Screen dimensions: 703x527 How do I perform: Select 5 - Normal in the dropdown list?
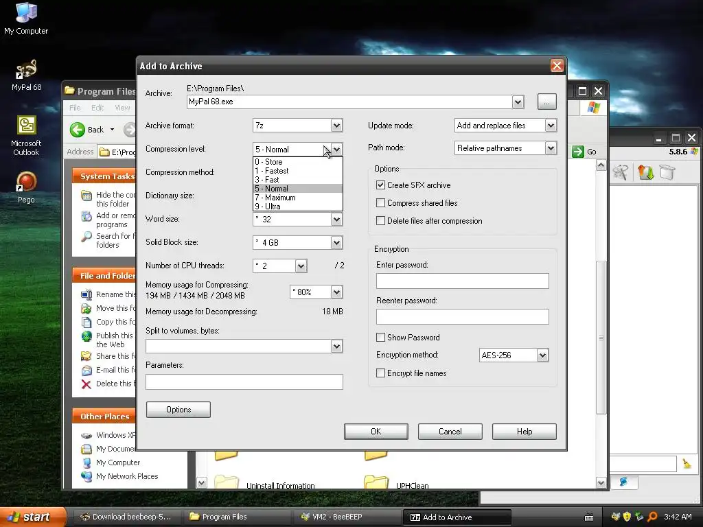click(x=298, y=189)
